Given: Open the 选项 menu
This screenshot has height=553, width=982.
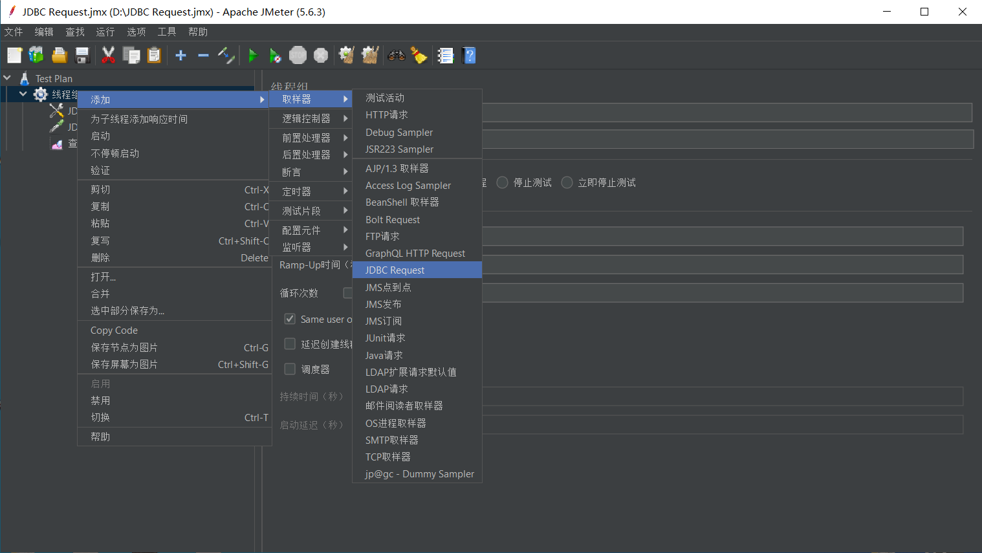Looking at the screenshot, I should click(x=136, y=32).
